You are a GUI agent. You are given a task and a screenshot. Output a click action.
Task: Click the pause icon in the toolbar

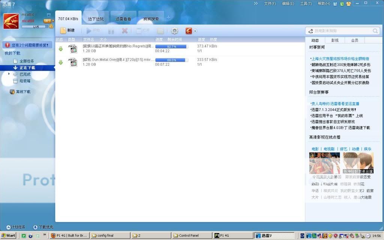tap(111, 31)
